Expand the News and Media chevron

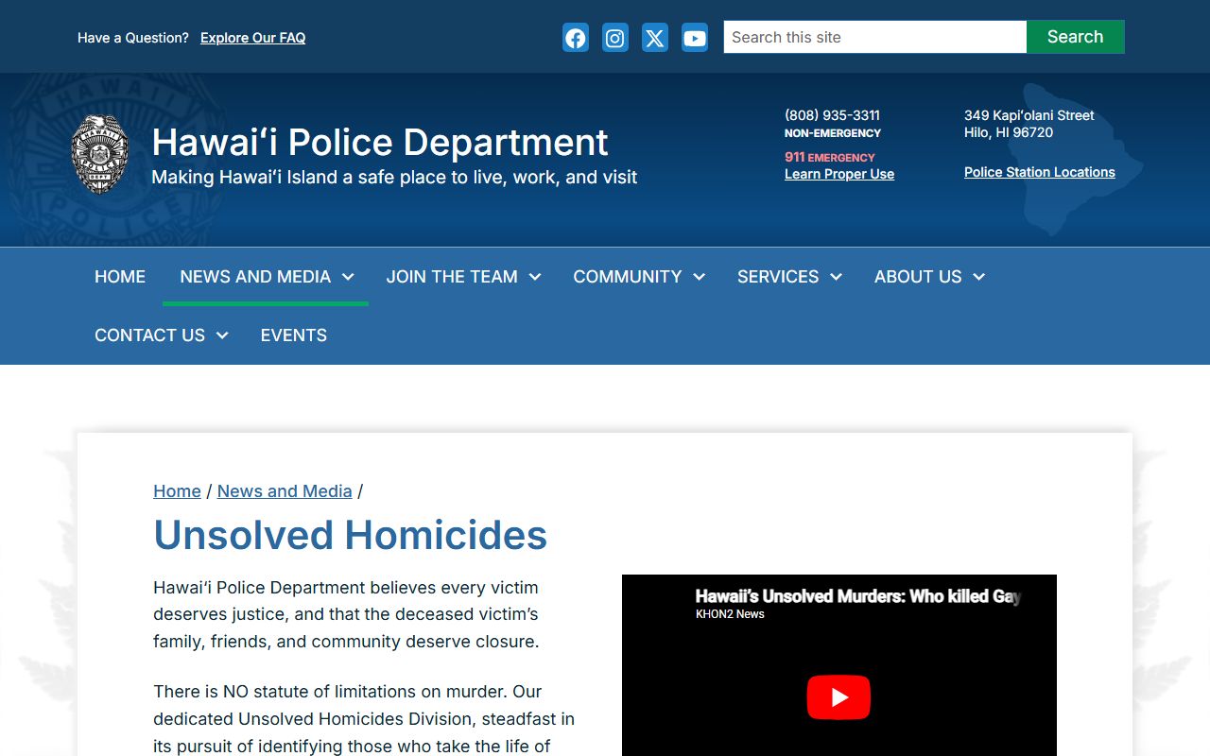[348, 277]
